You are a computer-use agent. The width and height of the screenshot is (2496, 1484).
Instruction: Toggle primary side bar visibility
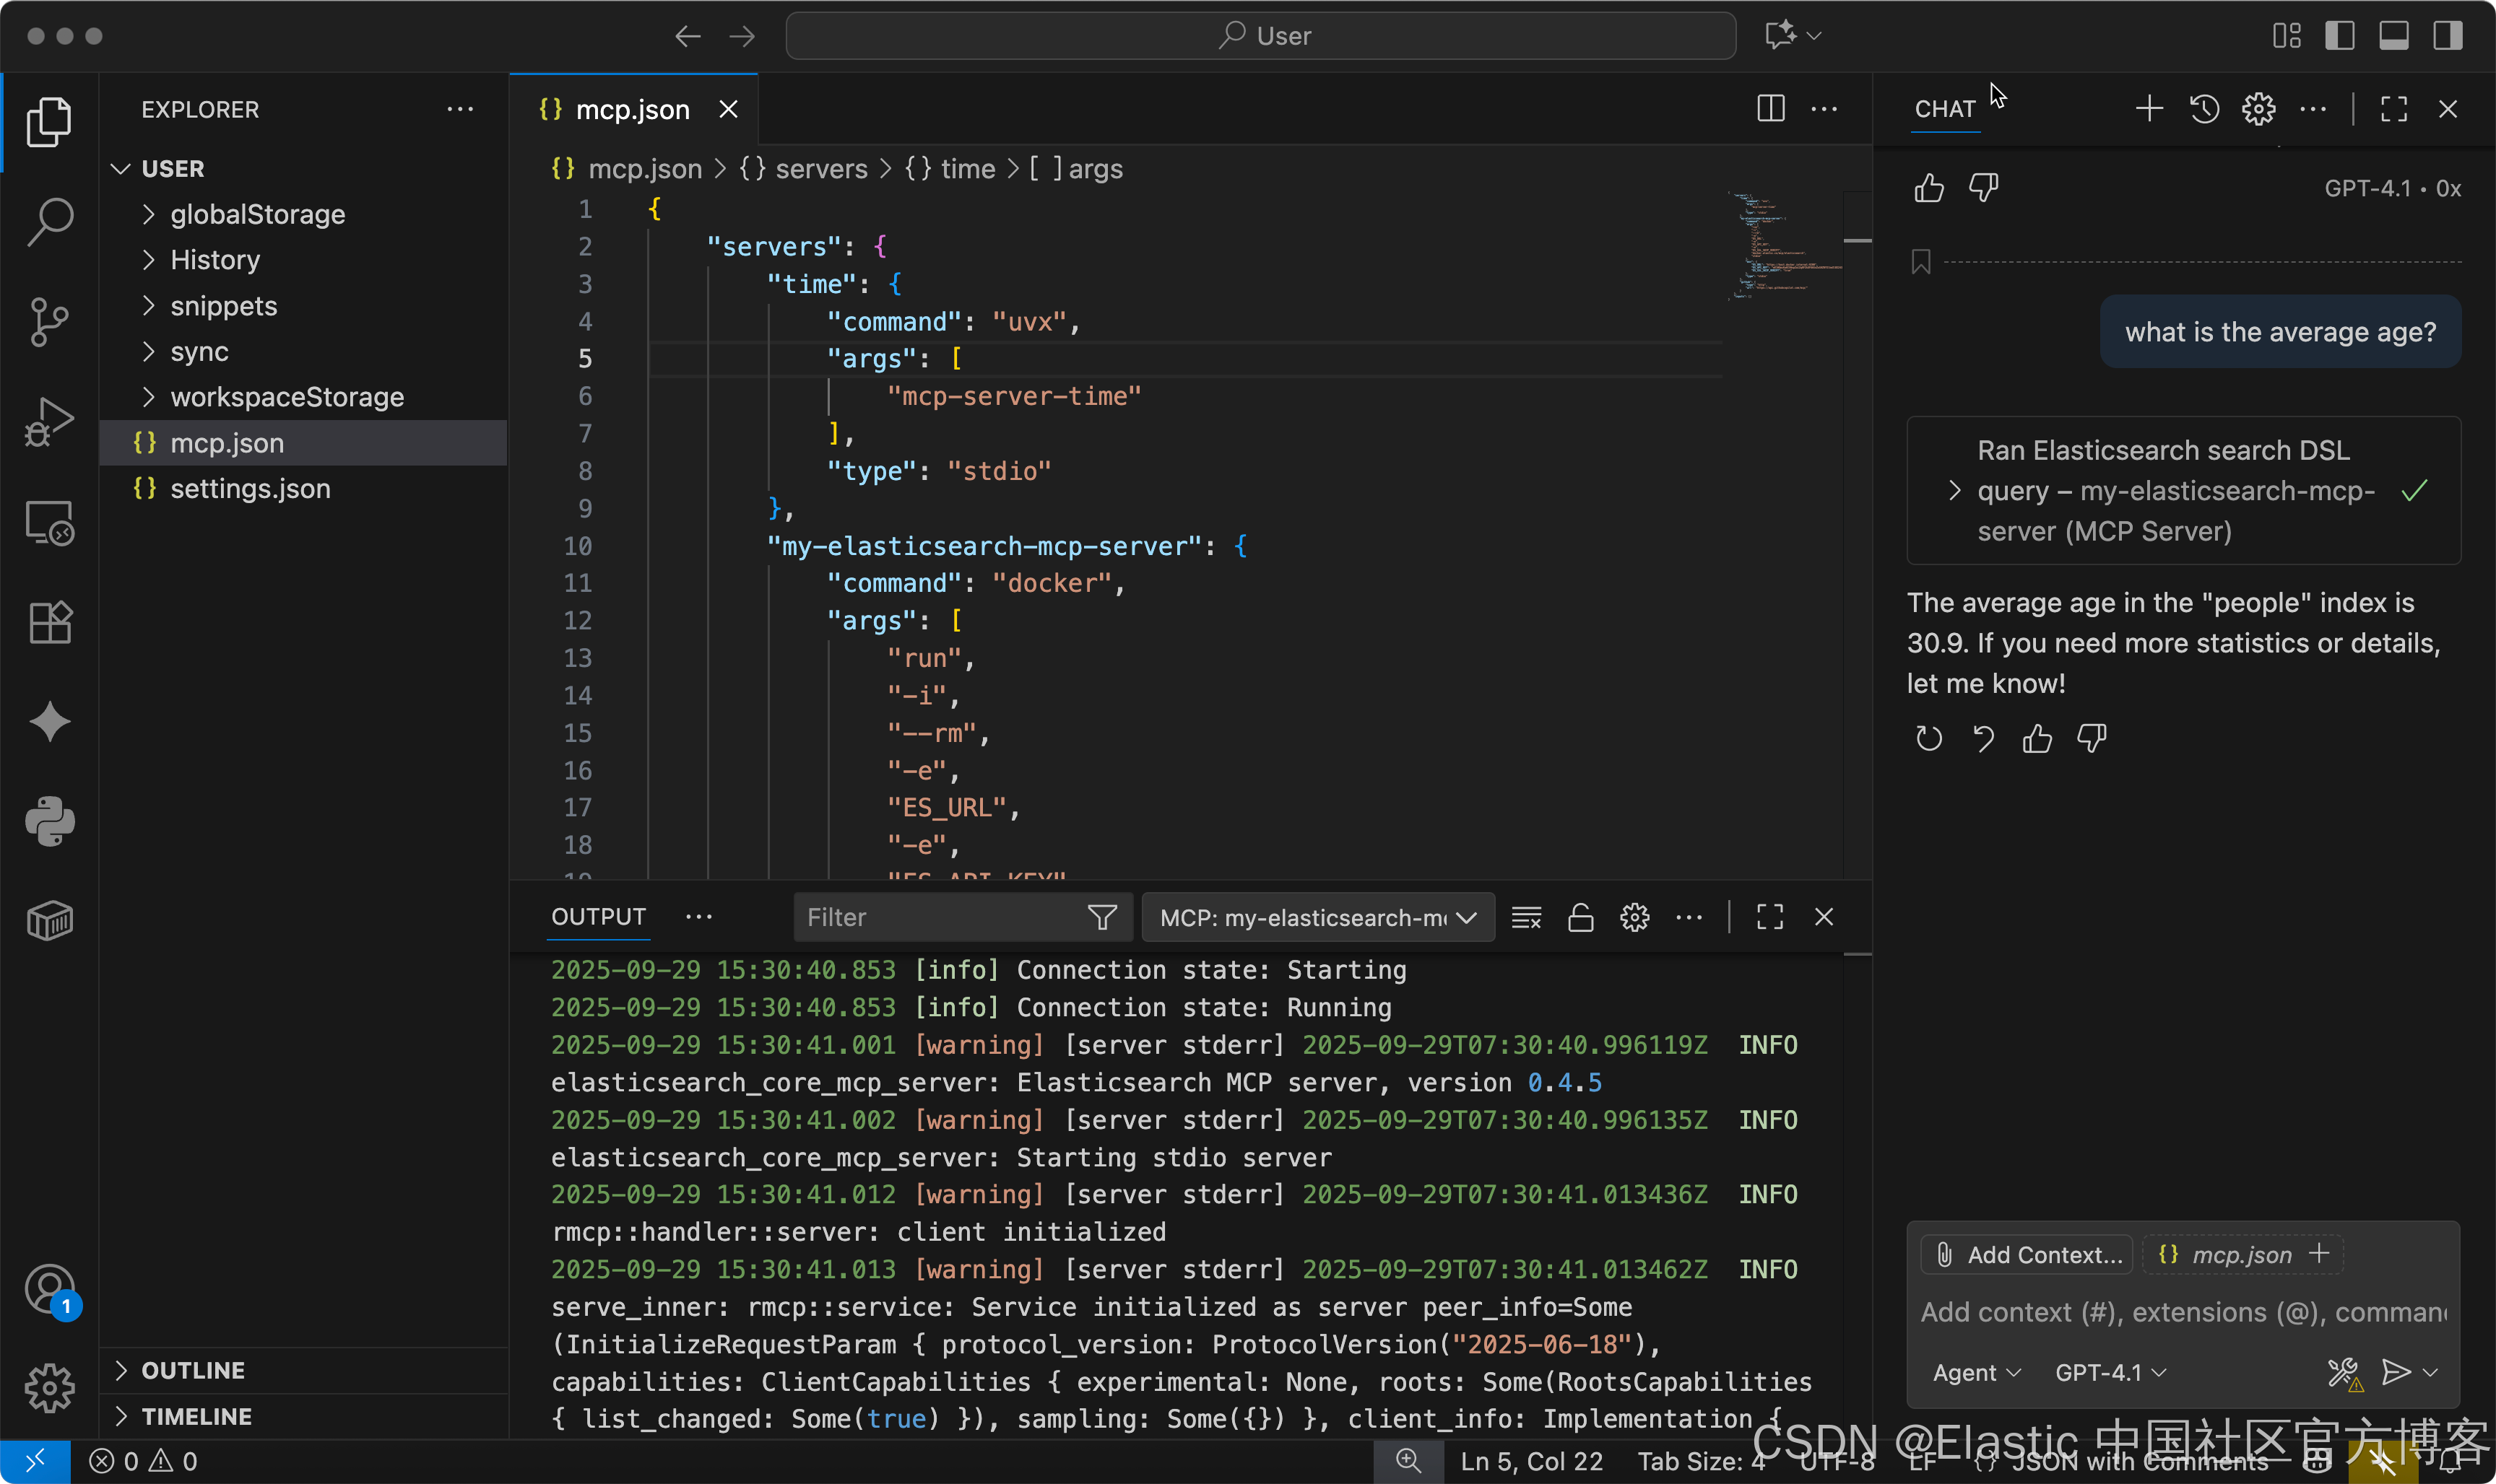tap(2339, 36)
